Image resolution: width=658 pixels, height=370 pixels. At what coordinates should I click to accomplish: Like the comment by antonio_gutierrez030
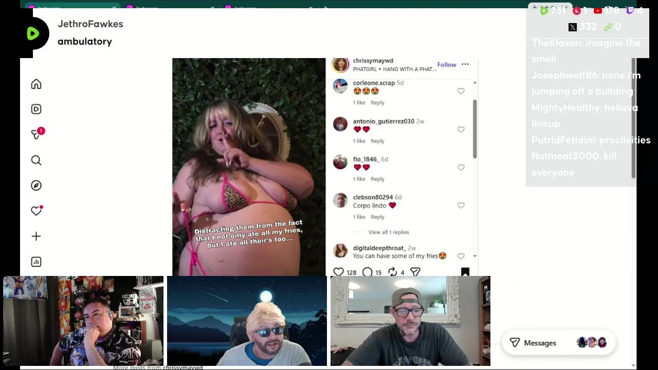461,129
